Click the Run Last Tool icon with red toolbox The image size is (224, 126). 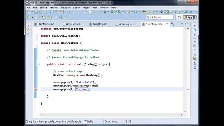[120, 12]
